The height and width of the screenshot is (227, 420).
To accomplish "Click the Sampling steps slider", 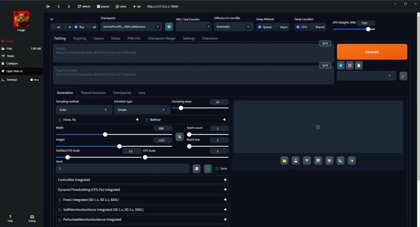I will (200, 108).
